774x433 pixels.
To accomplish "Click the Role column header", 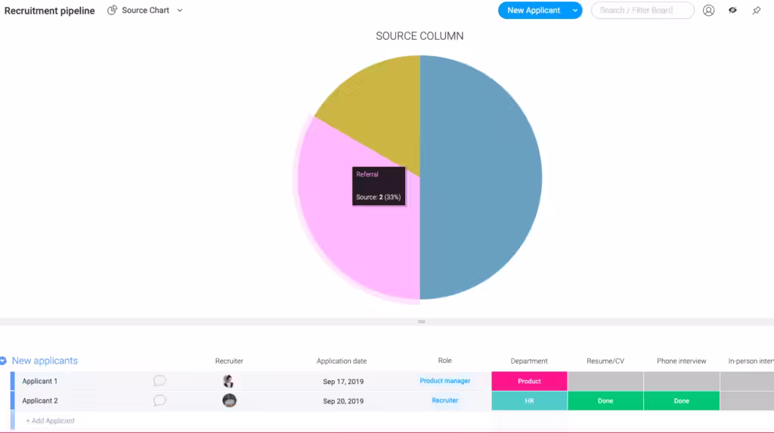I will 444,361.
